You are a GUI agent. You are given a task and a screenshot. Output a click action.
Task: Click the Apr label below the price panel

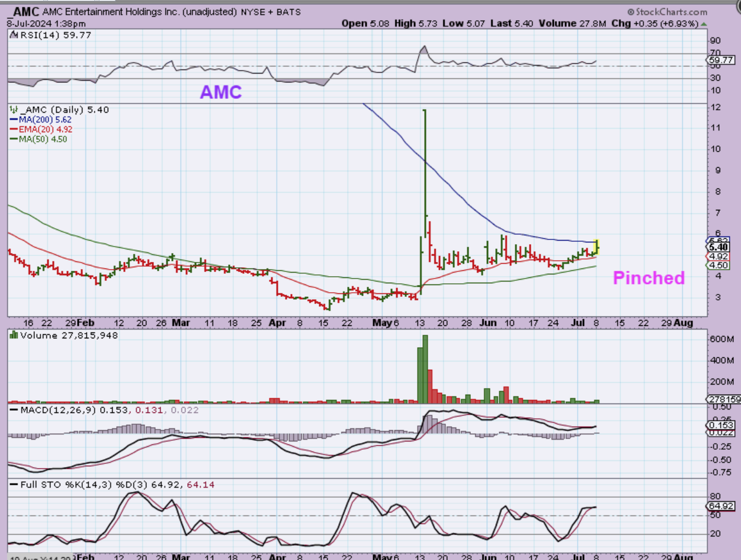tap(278, 323)
